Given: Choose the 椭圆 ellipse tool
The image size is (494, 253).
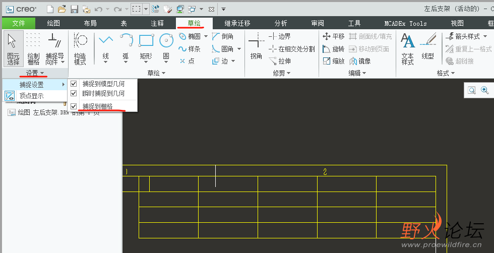Looking at the screenshot, I should coord(190,37).
